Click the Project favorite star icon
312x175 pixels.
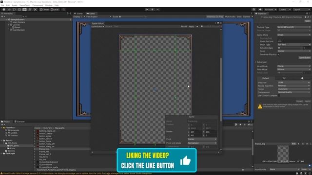(245, 124)
